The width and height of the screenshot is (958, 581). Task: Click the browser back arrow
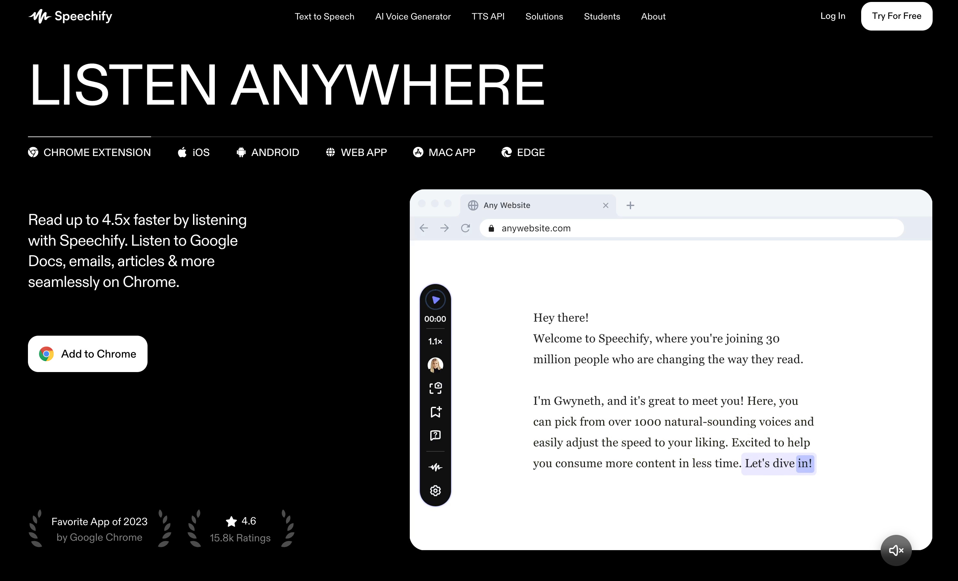[424, 228]
